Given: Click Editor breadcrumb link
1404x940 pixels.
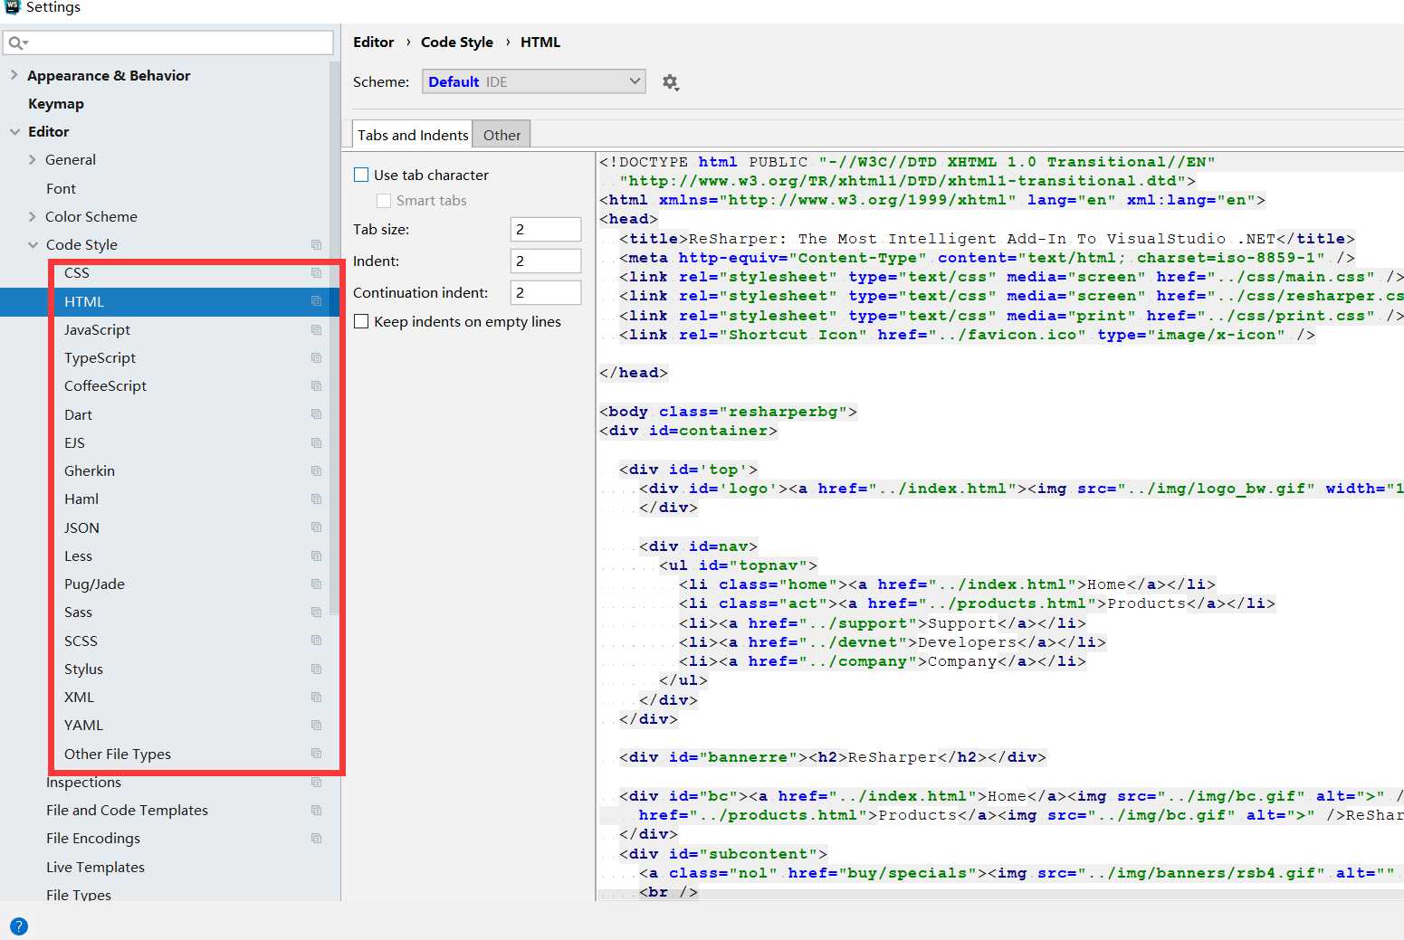Looking at the screenshot, I should pyautogui.click(x=373, y=42).
